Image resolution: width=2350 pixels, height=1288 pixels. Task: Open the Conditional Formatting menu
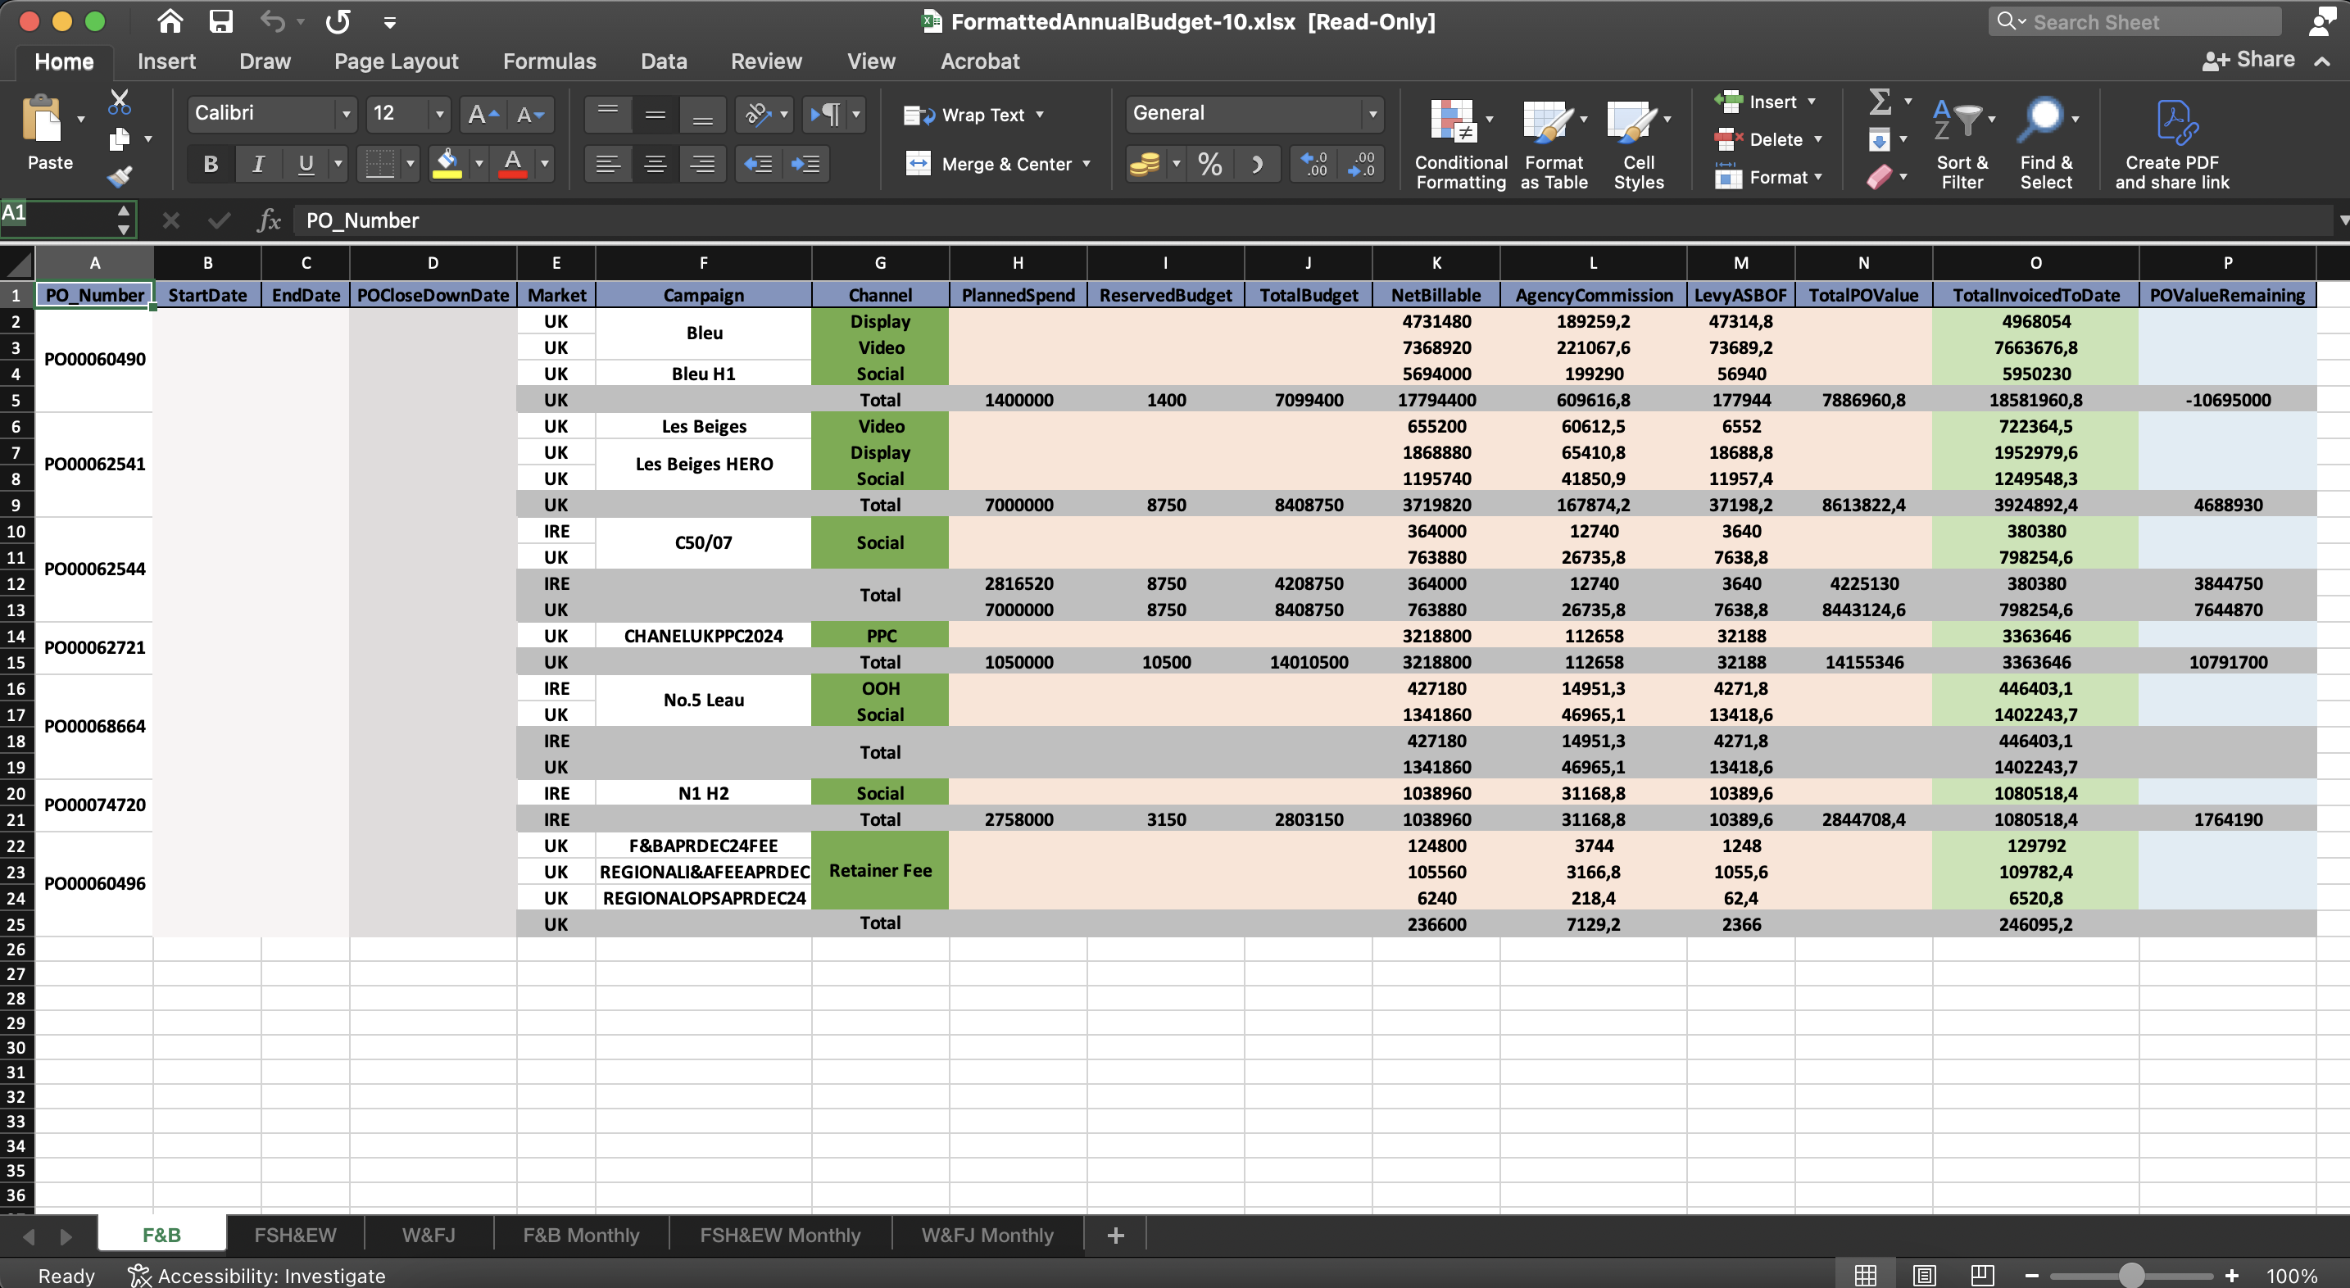pos(1458,142)
